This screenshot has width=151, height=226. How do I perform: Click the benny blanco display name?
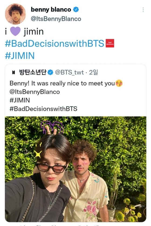coord(51,10)
